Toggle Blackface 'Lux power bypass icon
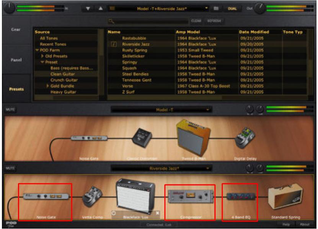318x229 pixels. 114,213
